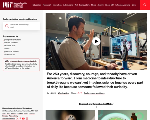
Task: Open the Events footer link
Action: (x=14, y=113)
